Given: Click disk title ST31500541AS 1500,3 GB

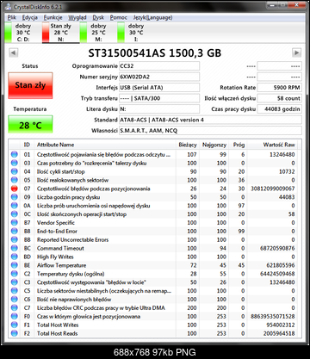Looking at the screenshot, I should coord(155,53).
